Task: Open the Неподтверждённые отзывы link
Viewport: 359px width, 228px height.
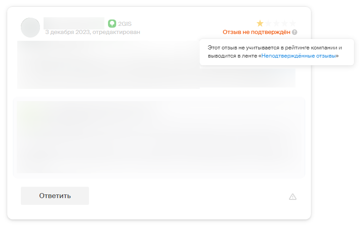Action: click(299, 56)
